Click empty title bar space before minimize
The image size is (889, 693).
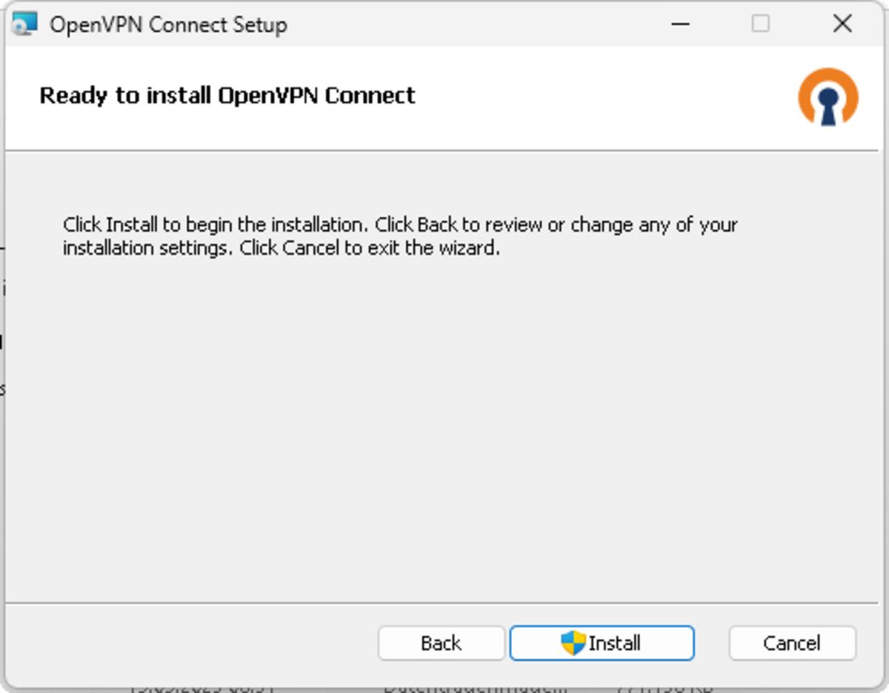(x=482, y=24)
